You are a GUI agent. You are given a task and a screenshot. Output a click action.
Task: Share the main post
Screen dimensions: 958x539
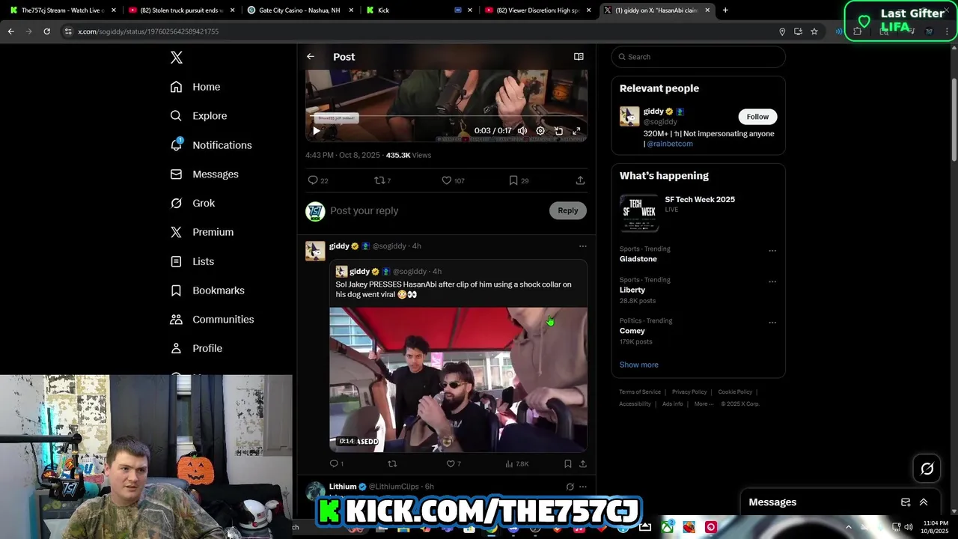(x=580, y=180)
